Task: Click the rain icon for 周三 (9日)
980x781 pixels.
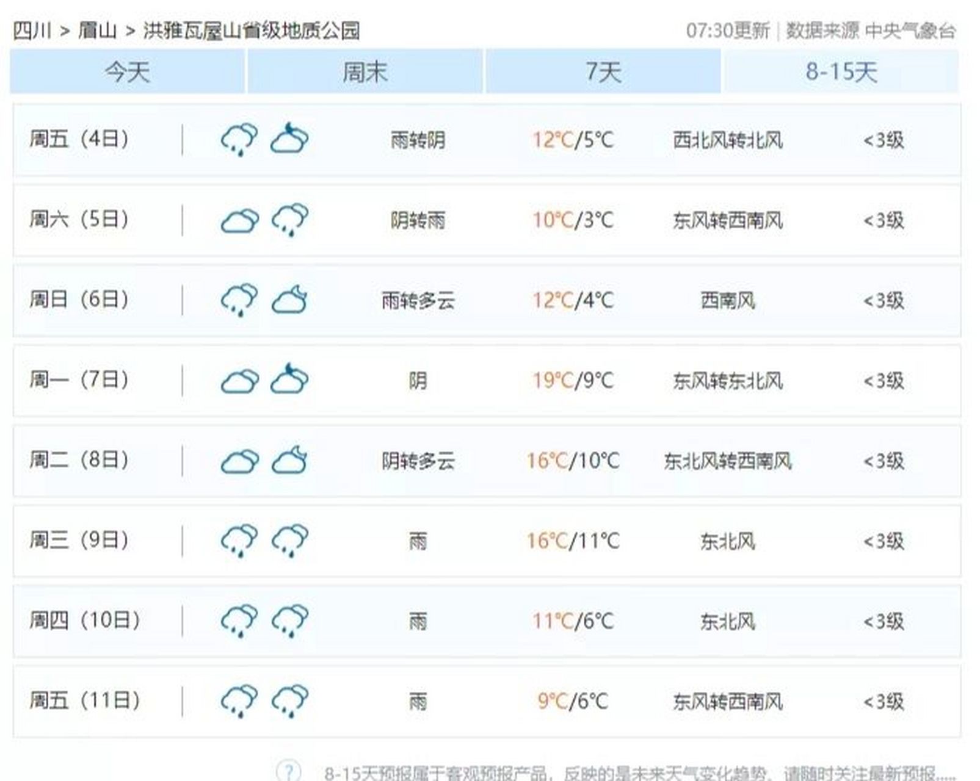Action: click(238, 541)
